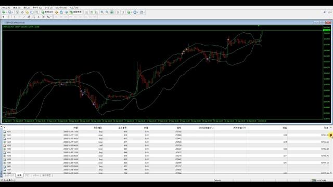Click the 新規注文 new order button
Image resolution: width=333 pixels, height=187 pixels.
pyautogui.click(x=47, y=12)
